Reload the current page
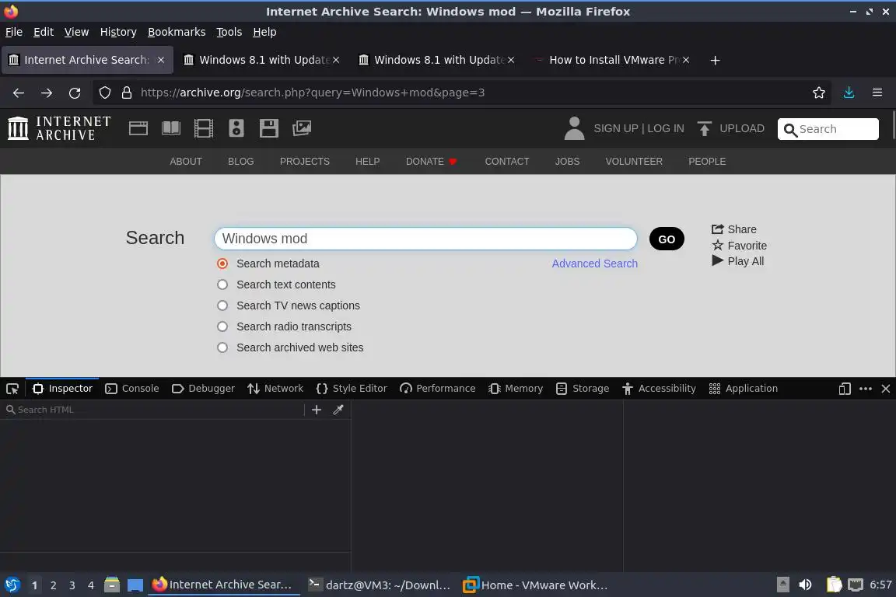Screen dimensions: 896x597 [x=75, y=93]
